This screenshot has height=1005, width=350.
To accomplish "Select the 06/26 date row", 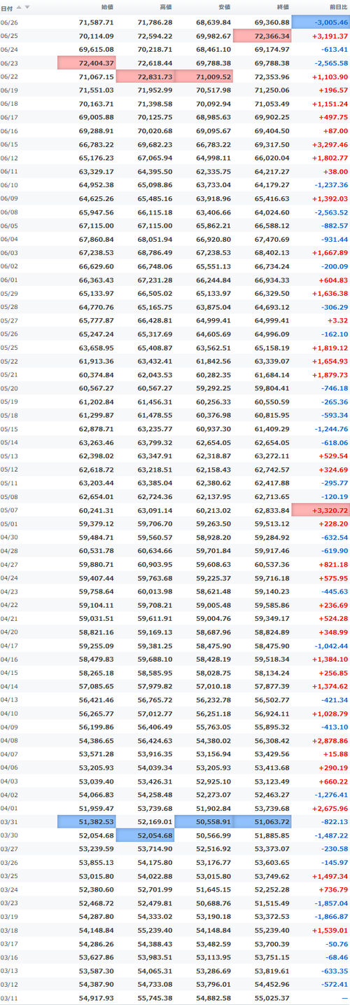I will pos(175,22).
